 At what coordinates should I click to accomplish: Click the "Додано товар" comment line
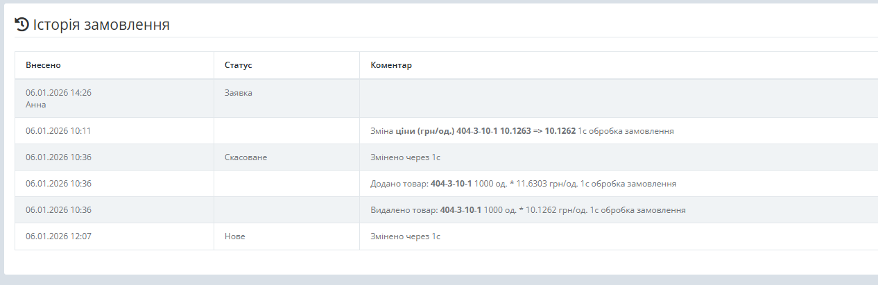[523, 184]
